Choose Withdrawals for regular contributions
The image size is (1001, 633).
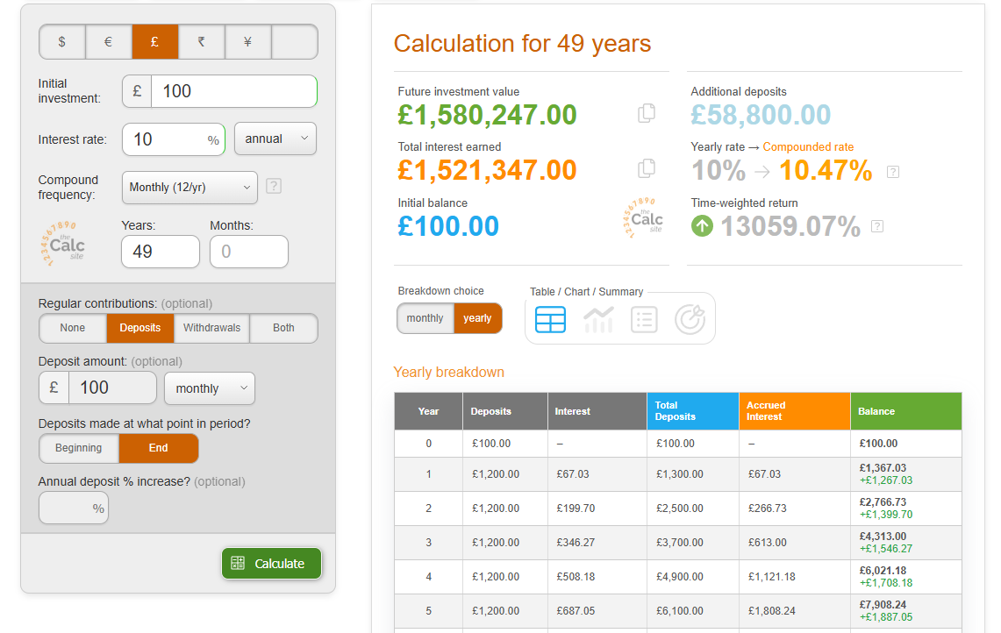[x=211, y=328]
